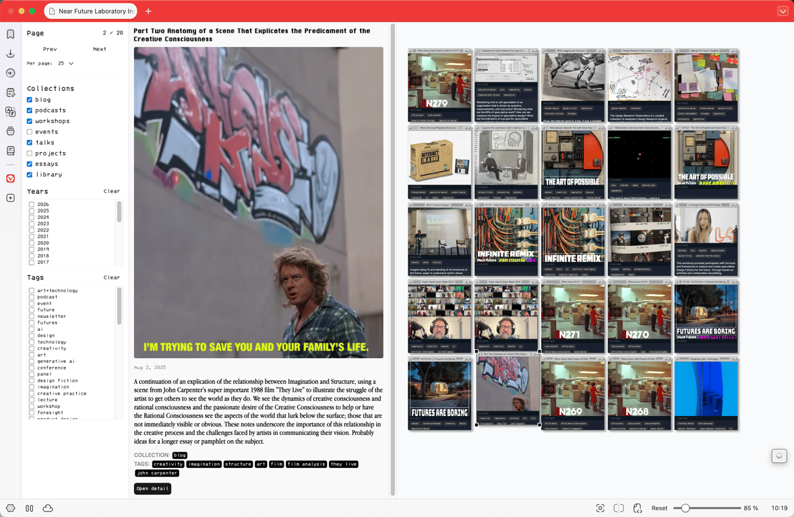This screenshot has height=517, width=794.
Task: Open a new tab with the plus button
Action: [x=148, y=11]
